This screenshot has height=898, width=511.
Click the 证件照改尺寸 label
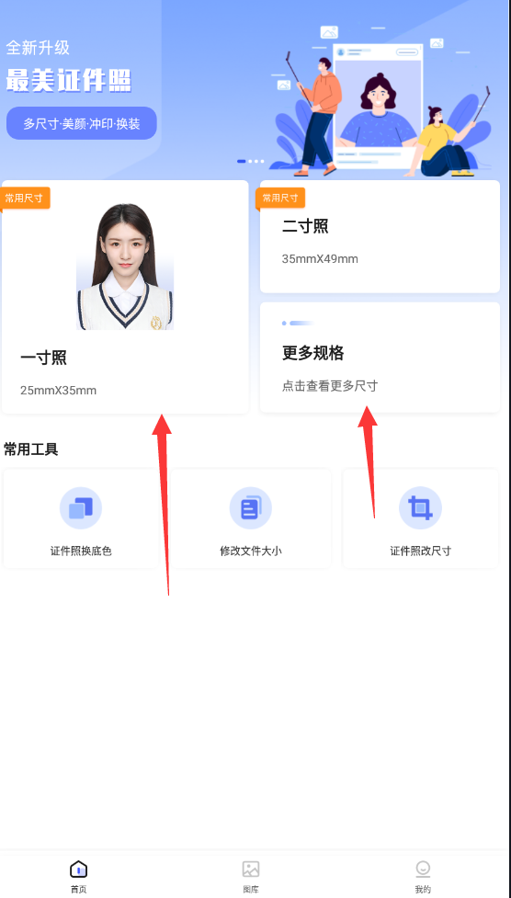[421, 551]
